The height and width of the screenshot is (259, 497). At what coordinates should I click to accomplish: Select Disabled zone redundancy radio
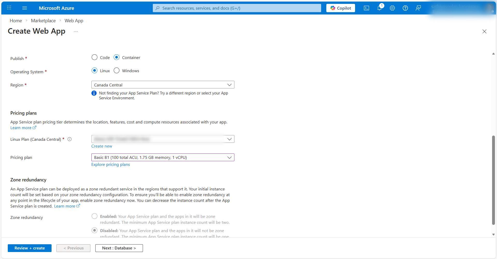pos(95,230)
